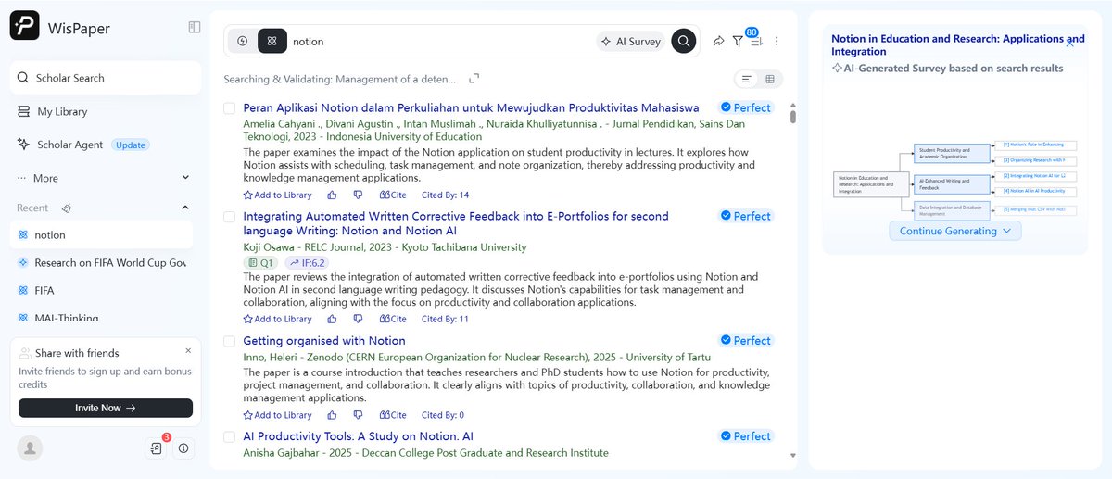Check the 'AI Productivity Tools' paper checkbox
1112x479 pixels.
(230, 436)
